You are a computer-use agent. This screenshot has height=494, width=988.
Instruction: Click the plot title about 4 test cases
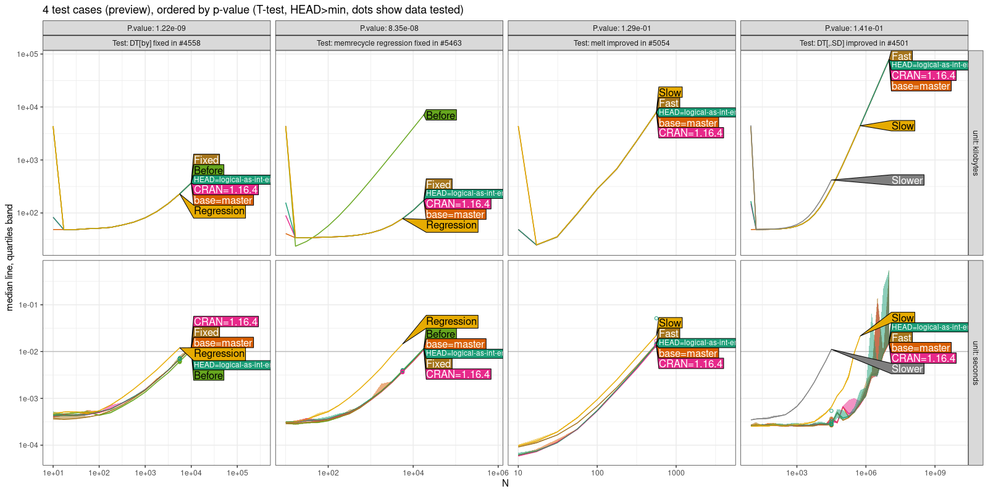point(253,10)
